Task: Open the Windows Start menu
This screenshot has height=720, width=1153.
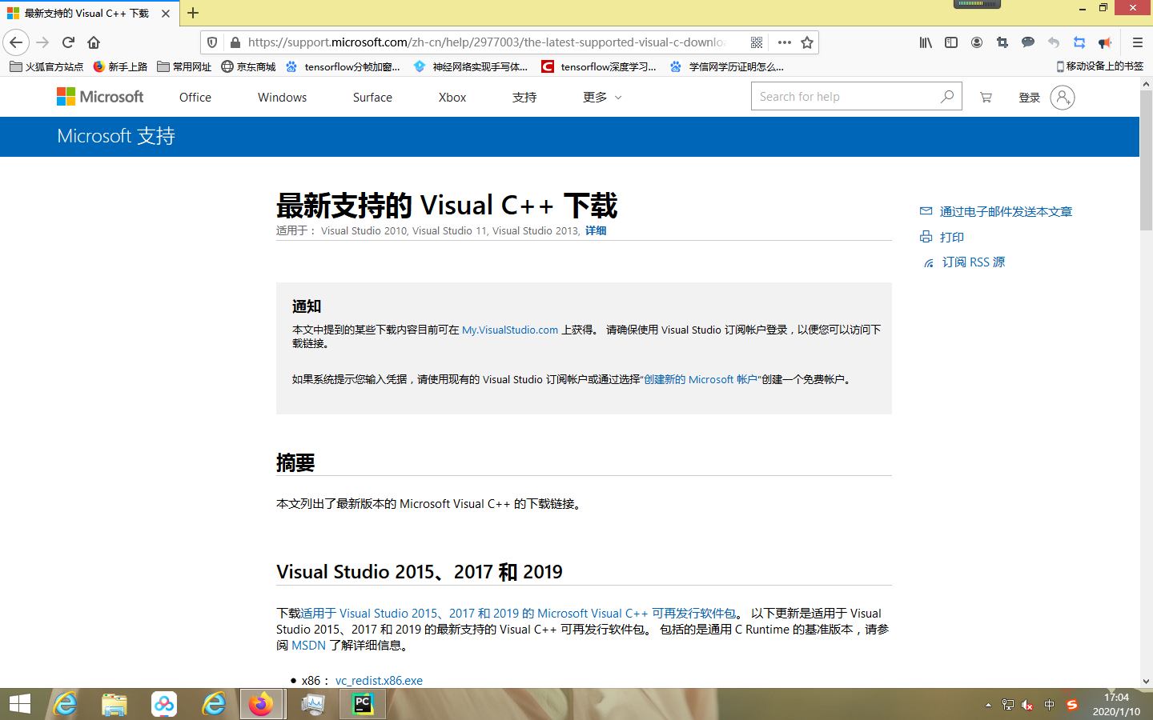Action: pos(19,704)
